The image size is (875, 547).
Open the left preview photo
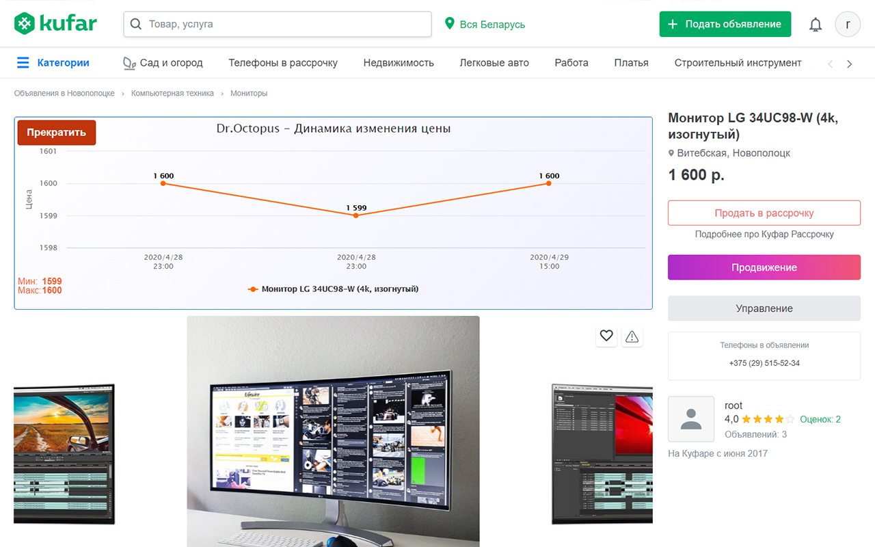pos(64,454)
